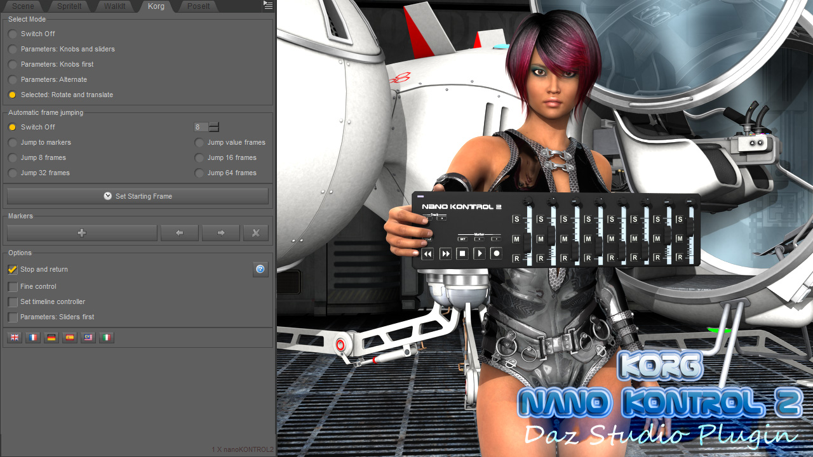Switch language with the Spanish flag
This screenshot has width=813, height=457.
coord(70,338)
